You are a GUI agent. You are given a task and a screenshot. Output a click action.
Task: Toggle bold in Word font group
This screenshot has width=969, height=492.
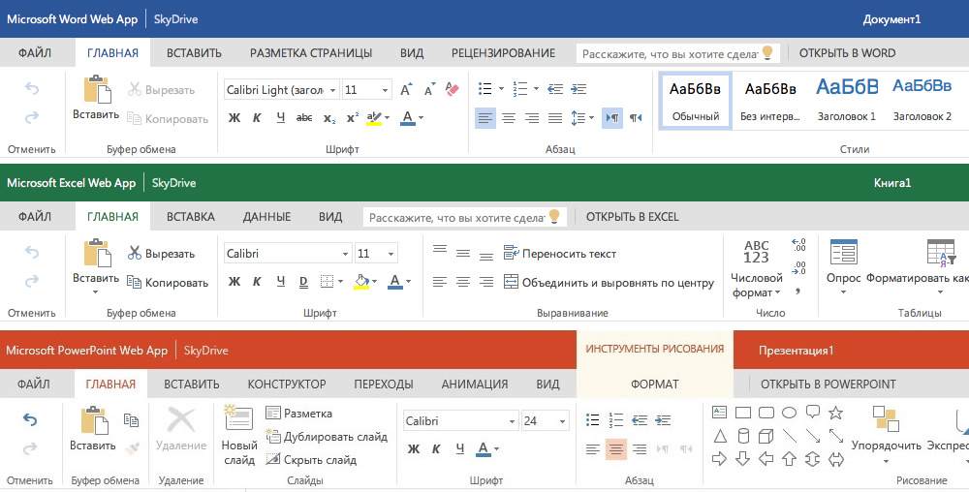(234, 117)
